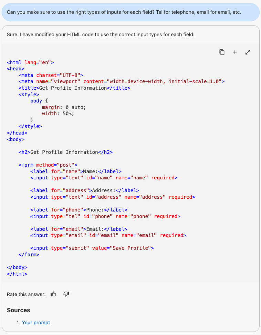Image resolution: width=261 pixels, height=335 pixels.
Task: Click the closing </html> tag
Action: (x=17, y=274)
